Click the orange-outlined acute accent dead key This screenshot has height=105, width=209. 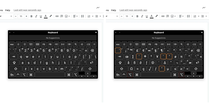coord(139,56)
